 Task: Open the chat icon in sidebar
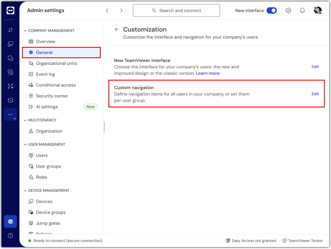(10, 58)
